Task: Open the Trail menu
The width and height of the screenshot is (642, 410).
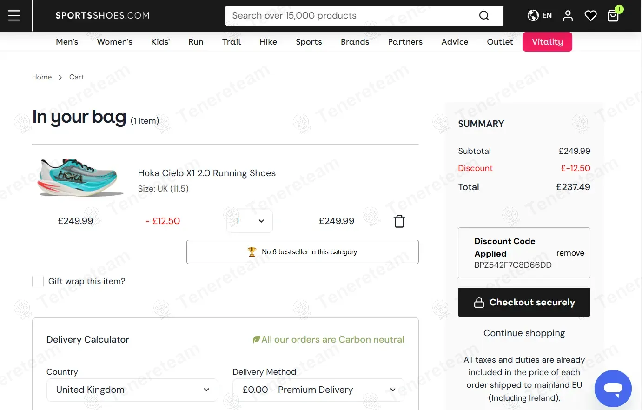Action: [x=232, y=42]
